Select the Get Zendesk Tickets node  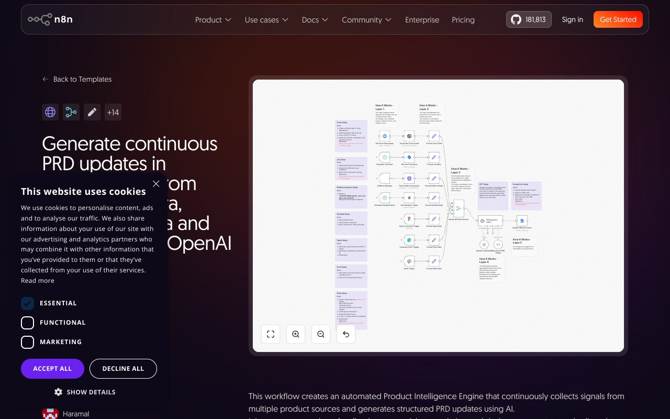pos(409,197)
